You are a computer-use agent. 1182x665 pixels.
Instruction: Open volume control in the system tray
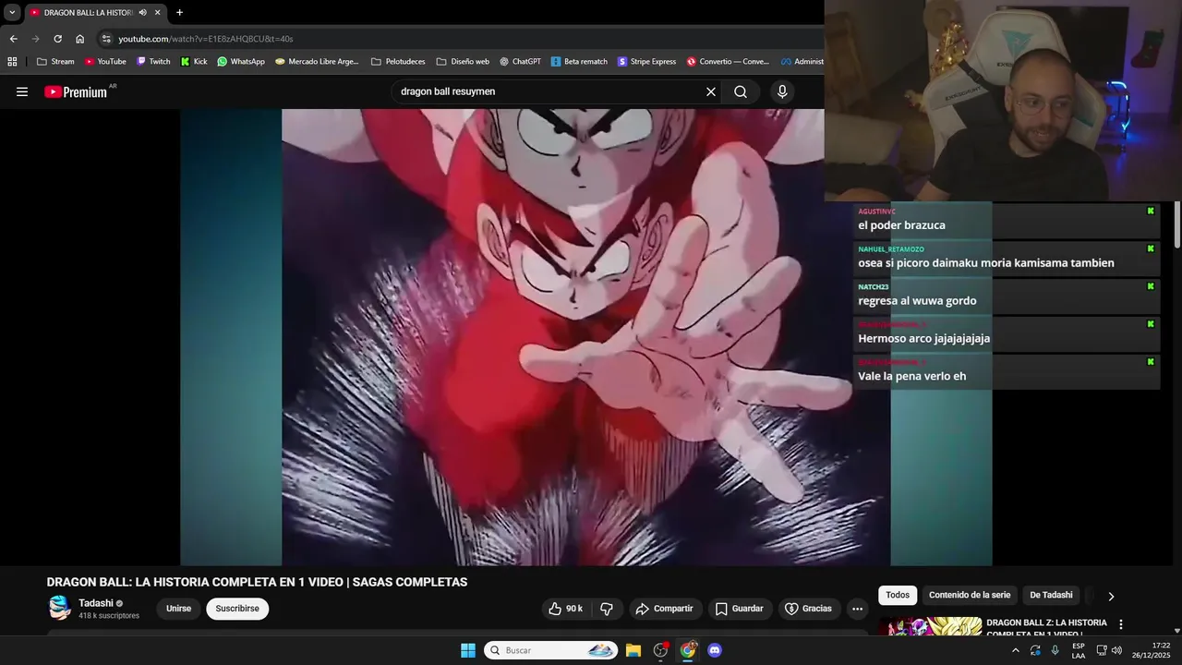pyautogui.click(x=1116, y=650)
